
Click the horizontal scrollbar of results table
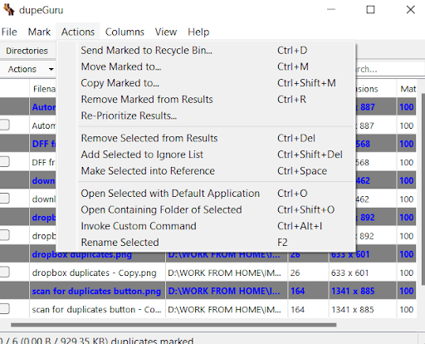coord(173,325)
